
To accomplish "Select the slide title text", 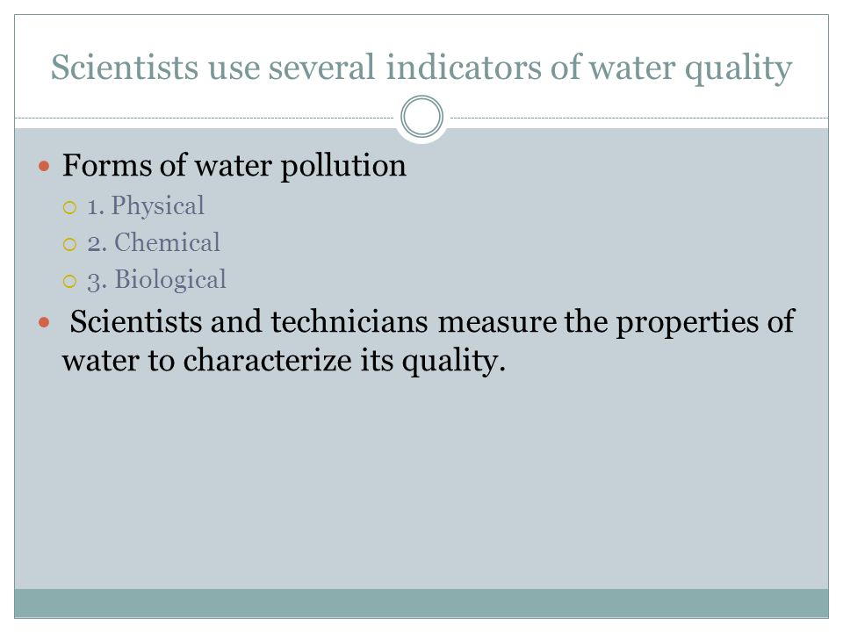I will click(x=421, y=68).
